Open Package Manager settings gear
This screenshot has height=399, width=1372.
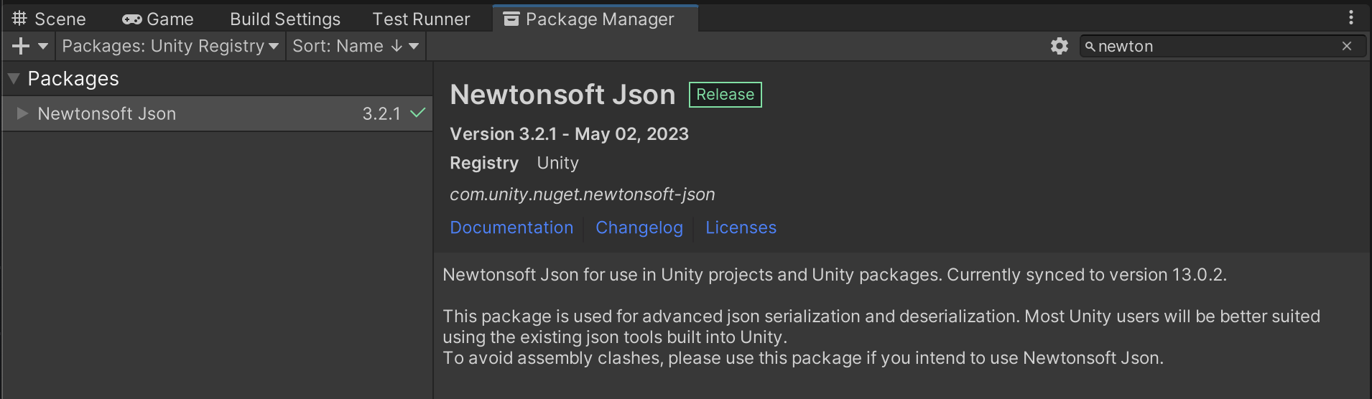pos(1059,46)
